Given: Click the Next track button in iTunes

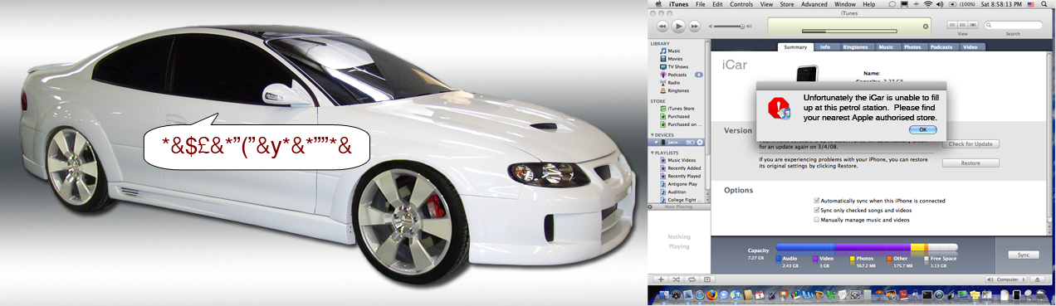Looking at the screenshot, I should click(x=695, y=27).
